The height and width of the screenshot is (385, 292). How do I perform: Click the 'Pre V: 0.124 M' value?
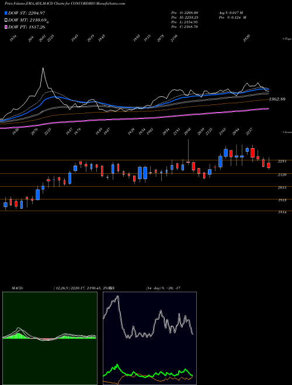[232, 17]
